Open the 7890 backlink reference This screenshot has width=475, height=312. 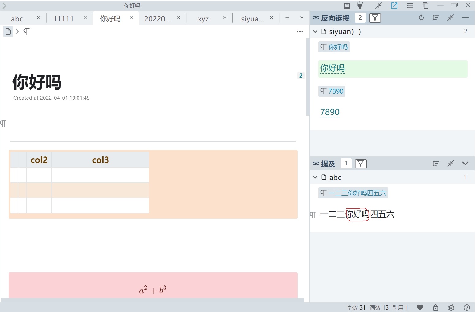[330, 112]
